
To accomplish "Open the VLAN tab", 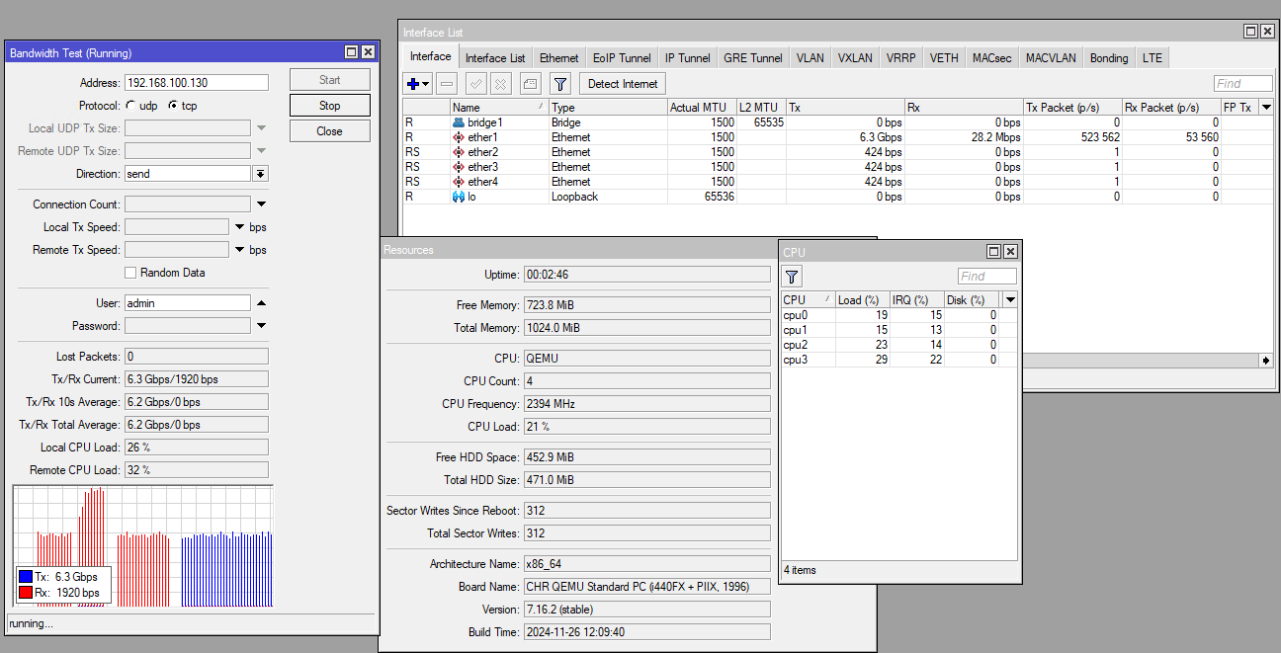I will 811,58.
